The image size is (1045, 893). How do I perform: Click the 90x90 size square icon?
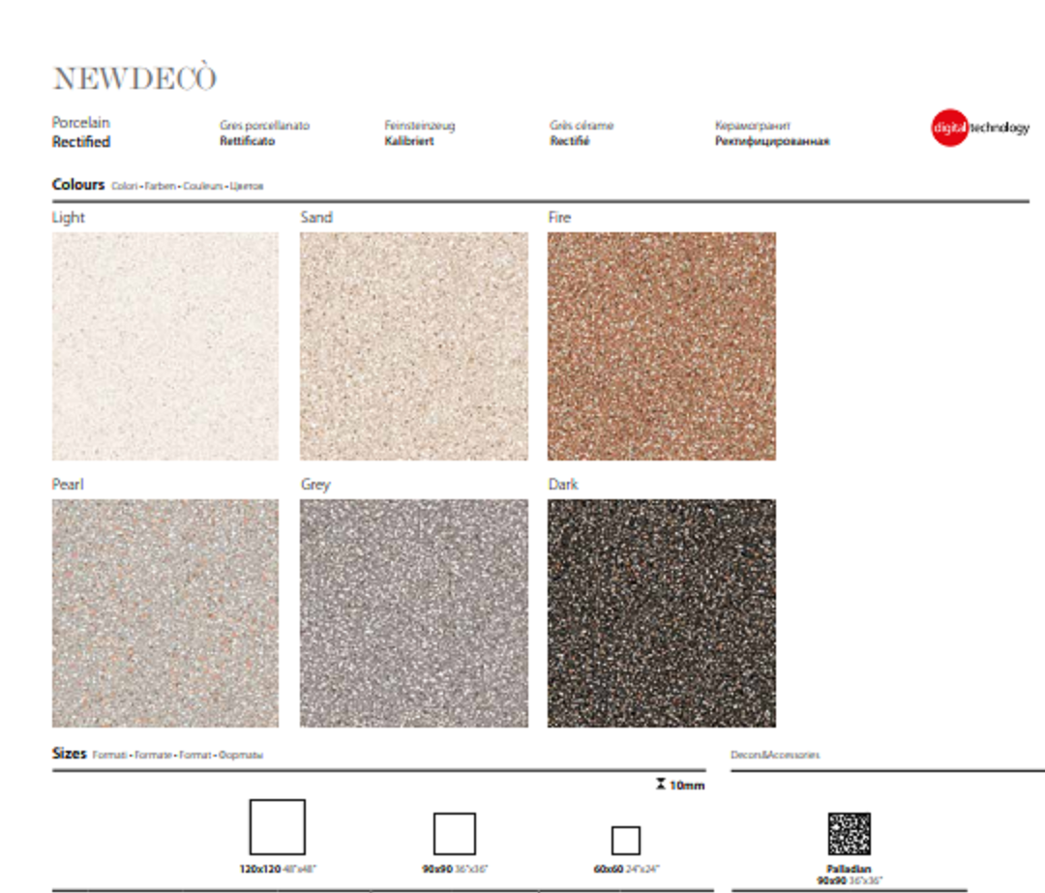click(x=454, y=833)
